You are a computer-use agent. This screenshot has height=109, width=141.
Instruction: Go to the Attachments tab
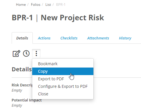pyautogui.click(x=98, y=38)
